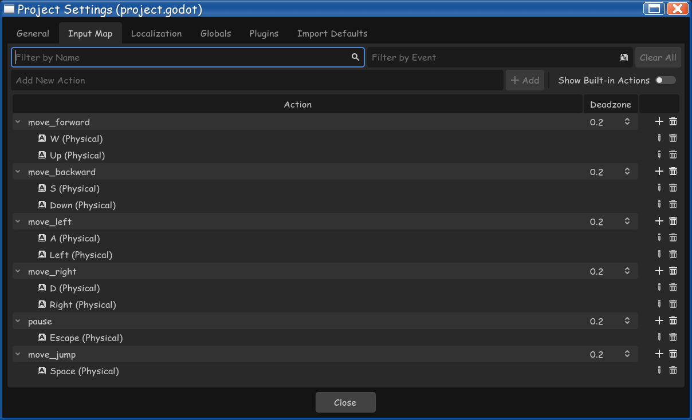Edit the W (Physical) key event
Screen dimensions: 692x420
(659, 138)
